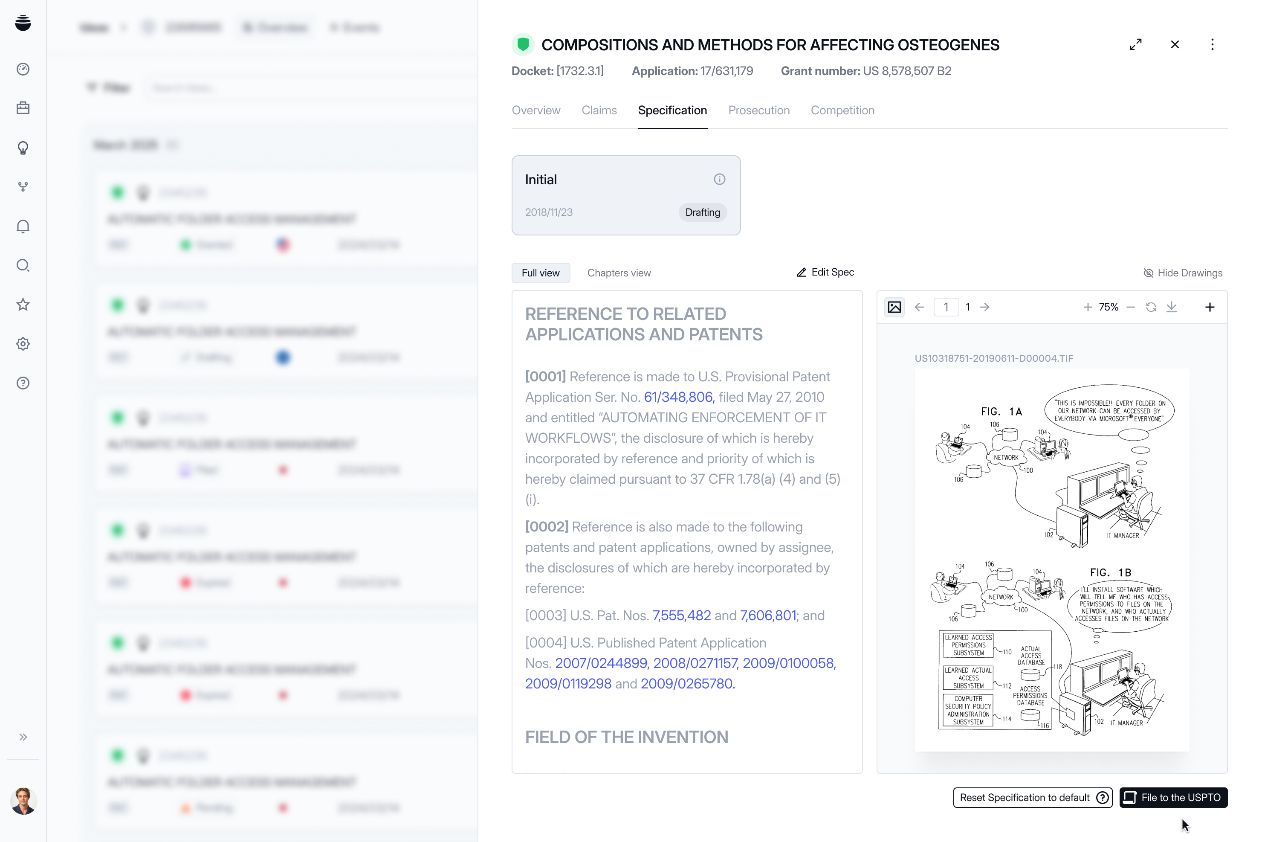1262x842 pixels.
Task: Open the briefcase portfolio icon in sidebar
Action: 23,108
